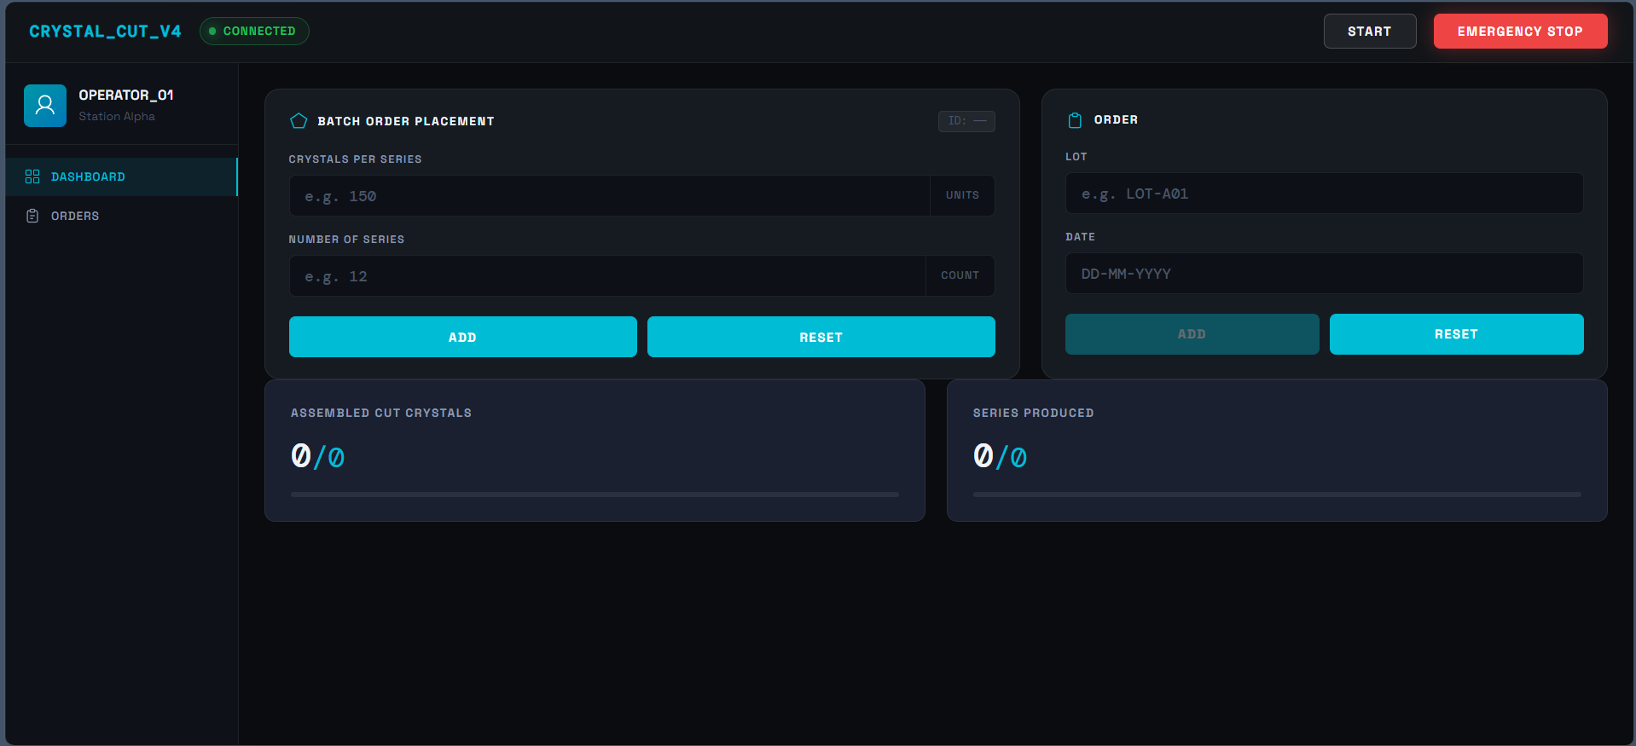Viewport: 1636px width, 746px height.
Task: Hit the EMERGENCY STOP button
Action: pos(1520,32)
